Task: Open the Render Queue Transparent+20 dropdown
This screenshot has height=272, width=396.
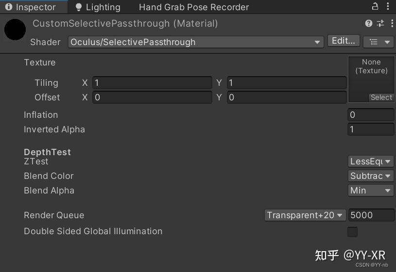Action: tap(305, 215)
